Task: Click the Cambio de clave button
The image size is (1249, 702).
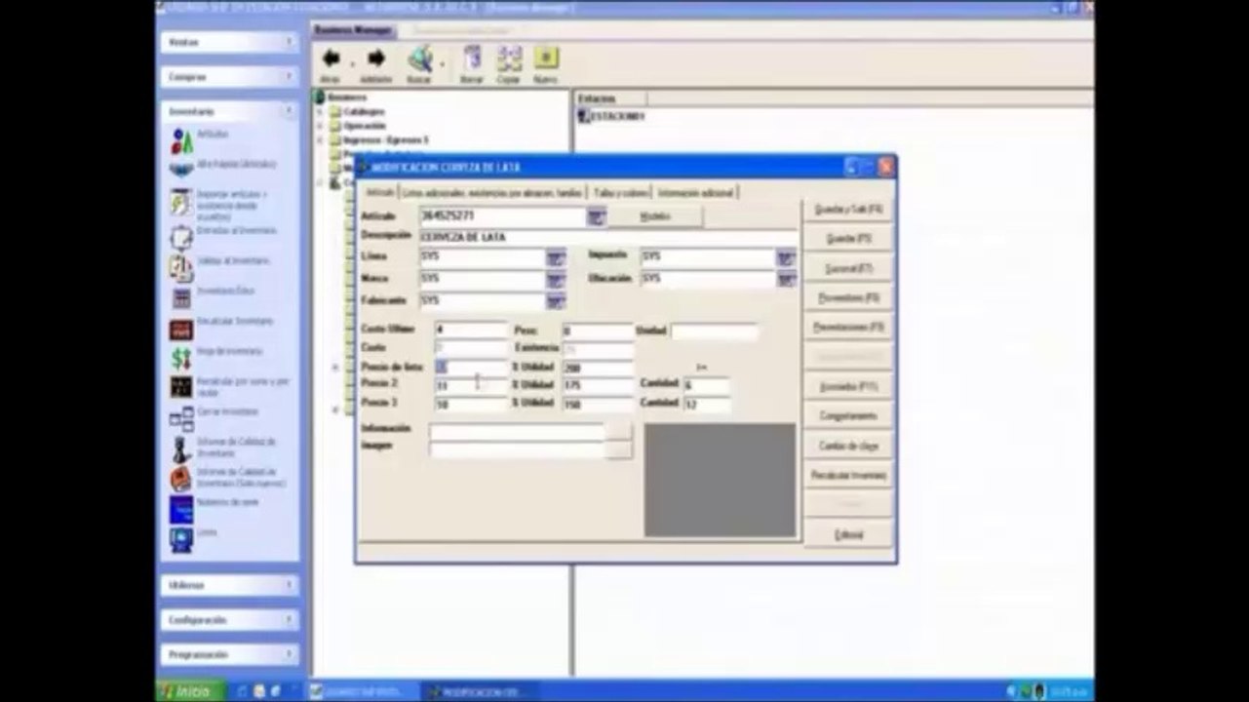Action: point(848,446)
